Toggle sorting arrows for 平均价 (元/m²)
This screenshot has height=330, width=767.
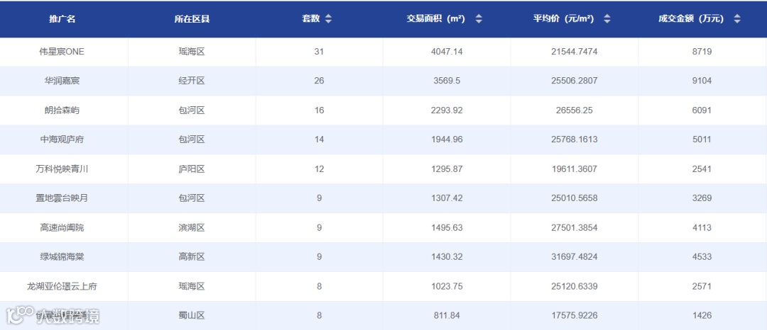607,19
